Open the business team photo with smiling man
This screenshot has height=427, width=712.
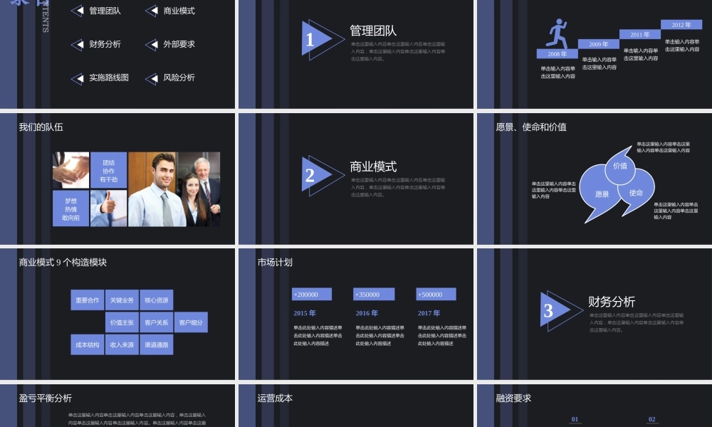click(174, 189)
